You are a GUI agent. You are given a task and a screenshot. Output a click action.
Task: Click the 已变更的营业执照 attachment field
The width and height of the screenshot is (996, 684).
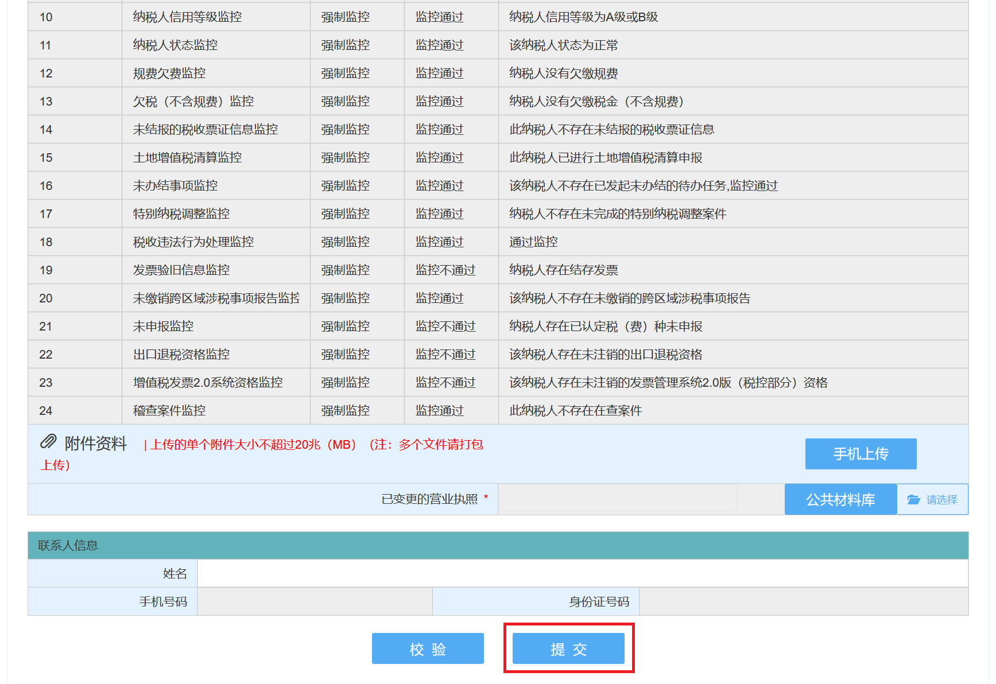coord(618,498)
